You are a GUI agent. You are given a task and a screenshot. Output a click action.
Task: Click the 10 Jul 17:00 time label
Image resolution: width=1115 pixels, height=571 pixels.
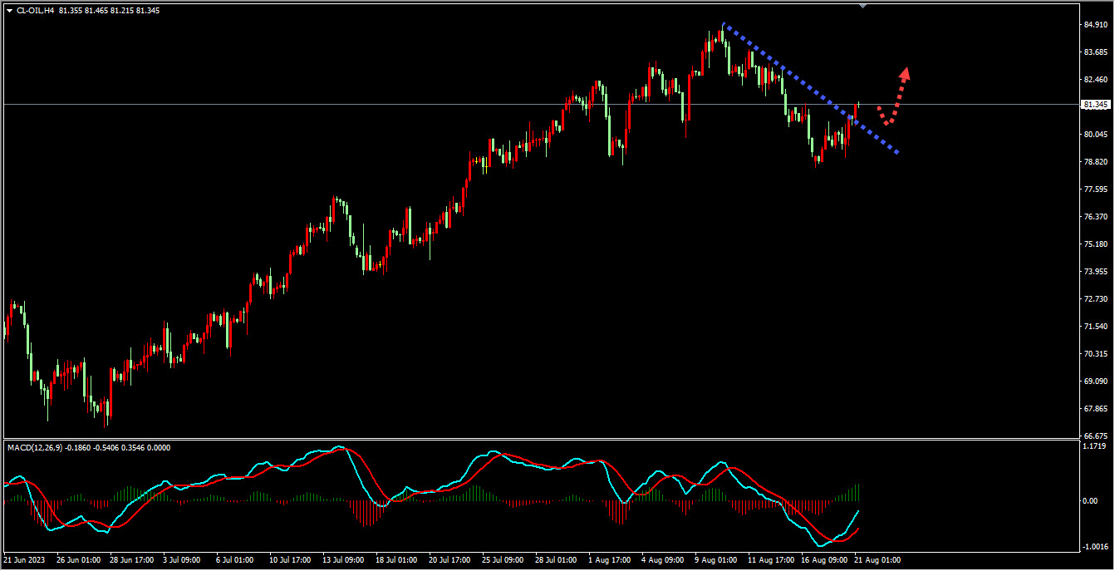click(288, 560)
